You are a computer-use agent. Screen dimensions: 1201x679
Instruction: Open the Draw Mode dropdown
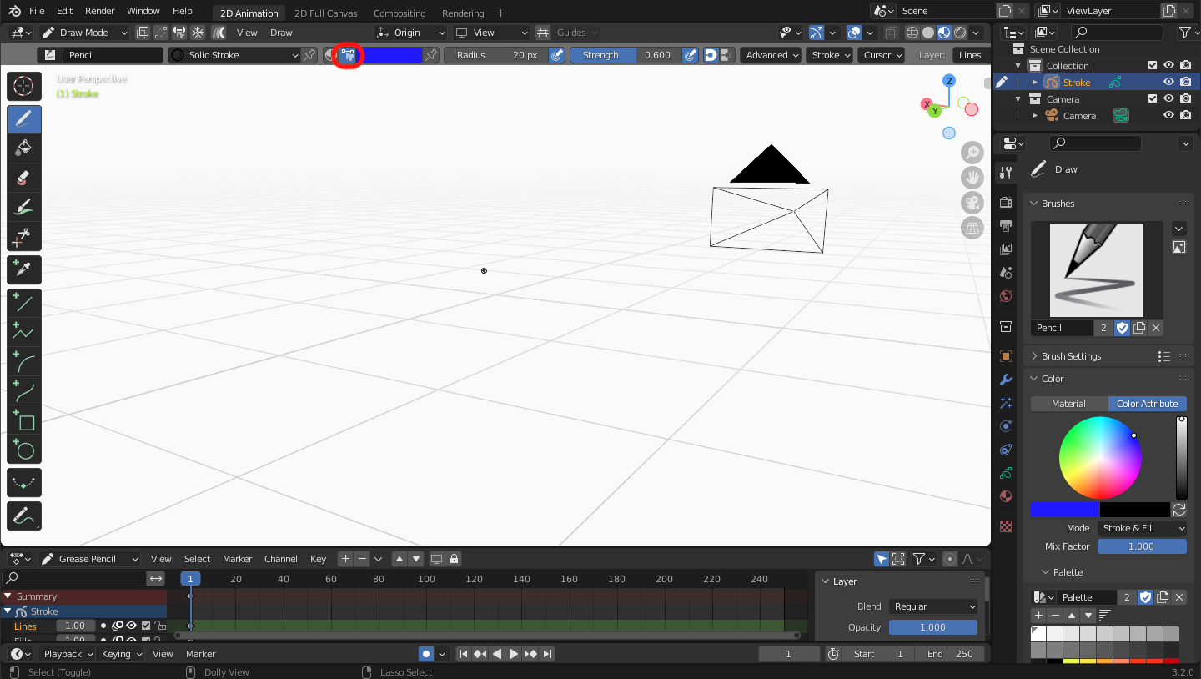click(x=83, y=33)
